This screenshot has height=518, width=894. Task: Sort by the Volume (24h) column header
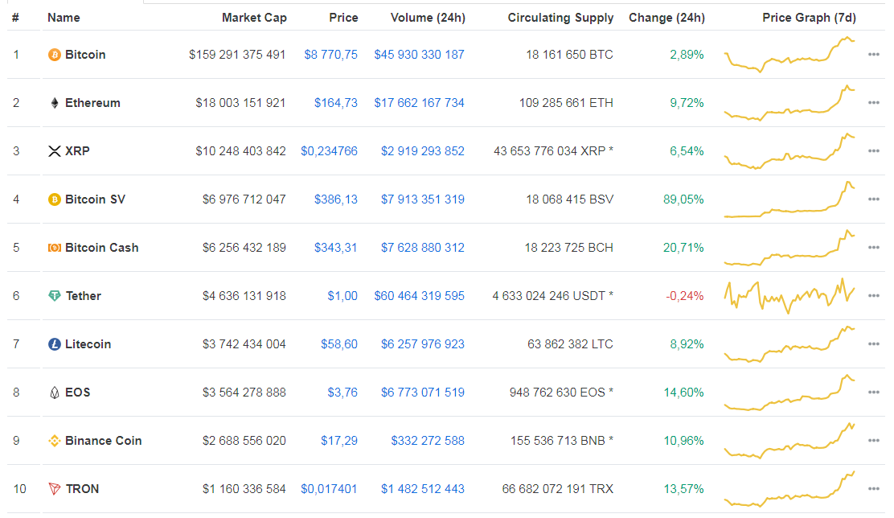pyautogui.click(x=428, y=18)
